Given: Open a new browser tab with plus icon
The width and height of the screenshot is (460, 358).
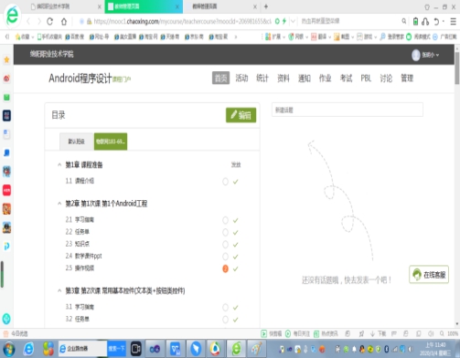Looking at the screenshot, I should [x=266, y=6].
